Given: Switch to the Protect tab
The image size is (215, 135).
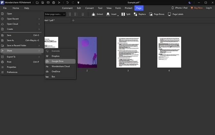Looking at the screenshot, I should (x=128, y=8).
